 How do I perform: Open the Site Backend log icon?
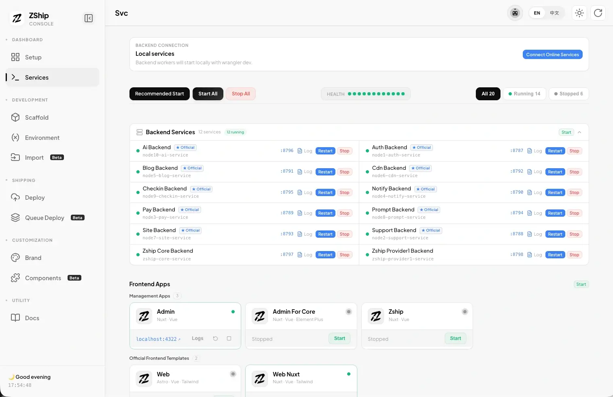tap(300, 234)
